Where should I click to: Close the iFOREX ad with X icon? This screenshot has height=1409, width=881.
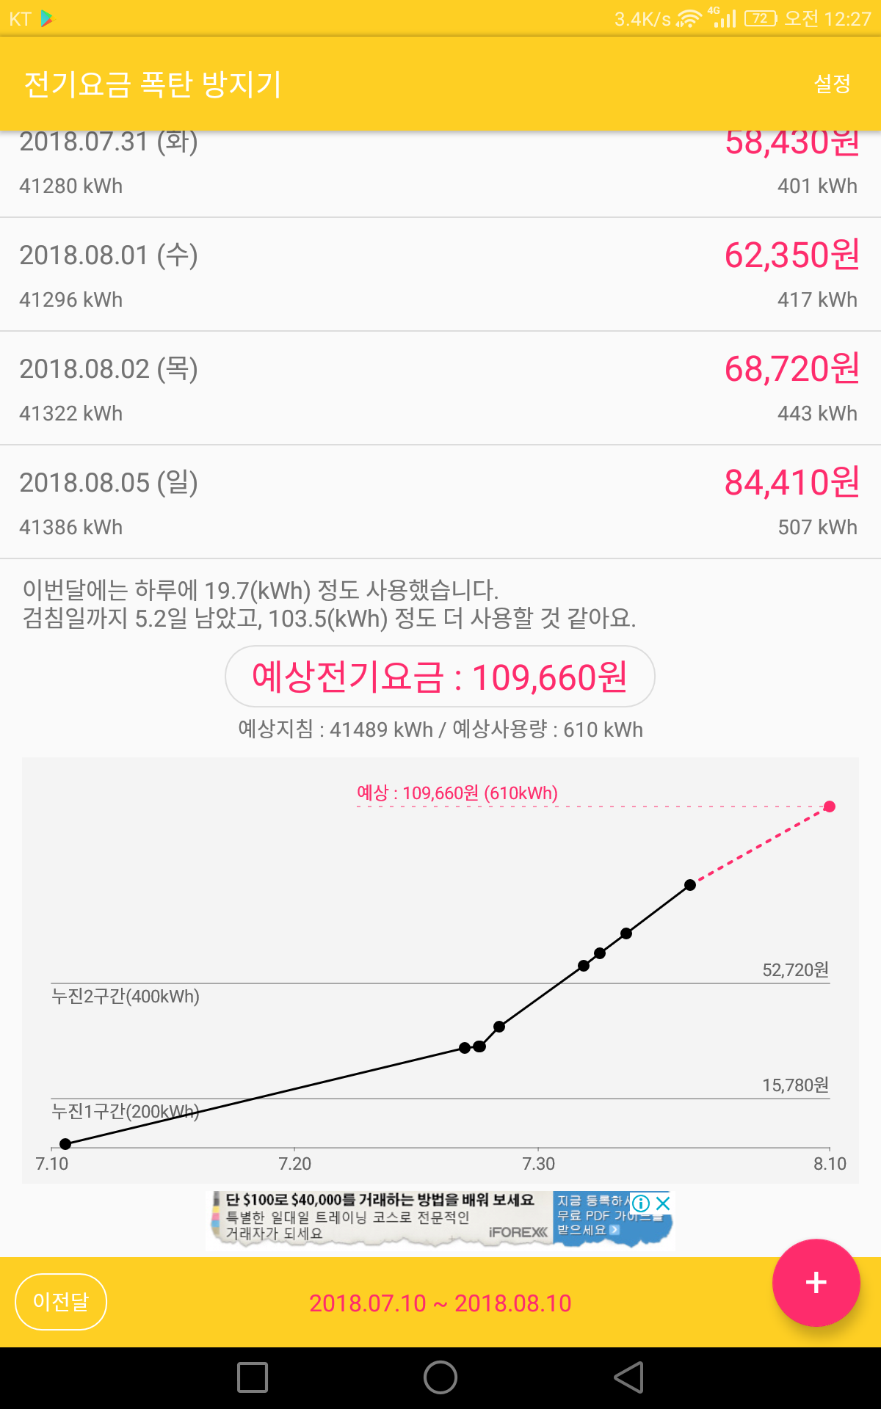click(x=663, y=1204)
